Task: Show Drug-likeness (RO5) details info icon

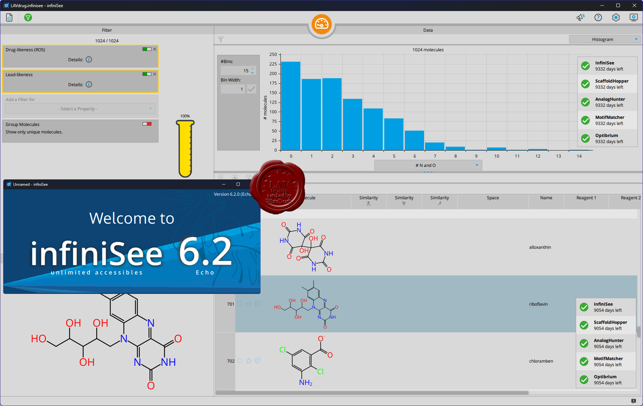Action: click(89, 59)
